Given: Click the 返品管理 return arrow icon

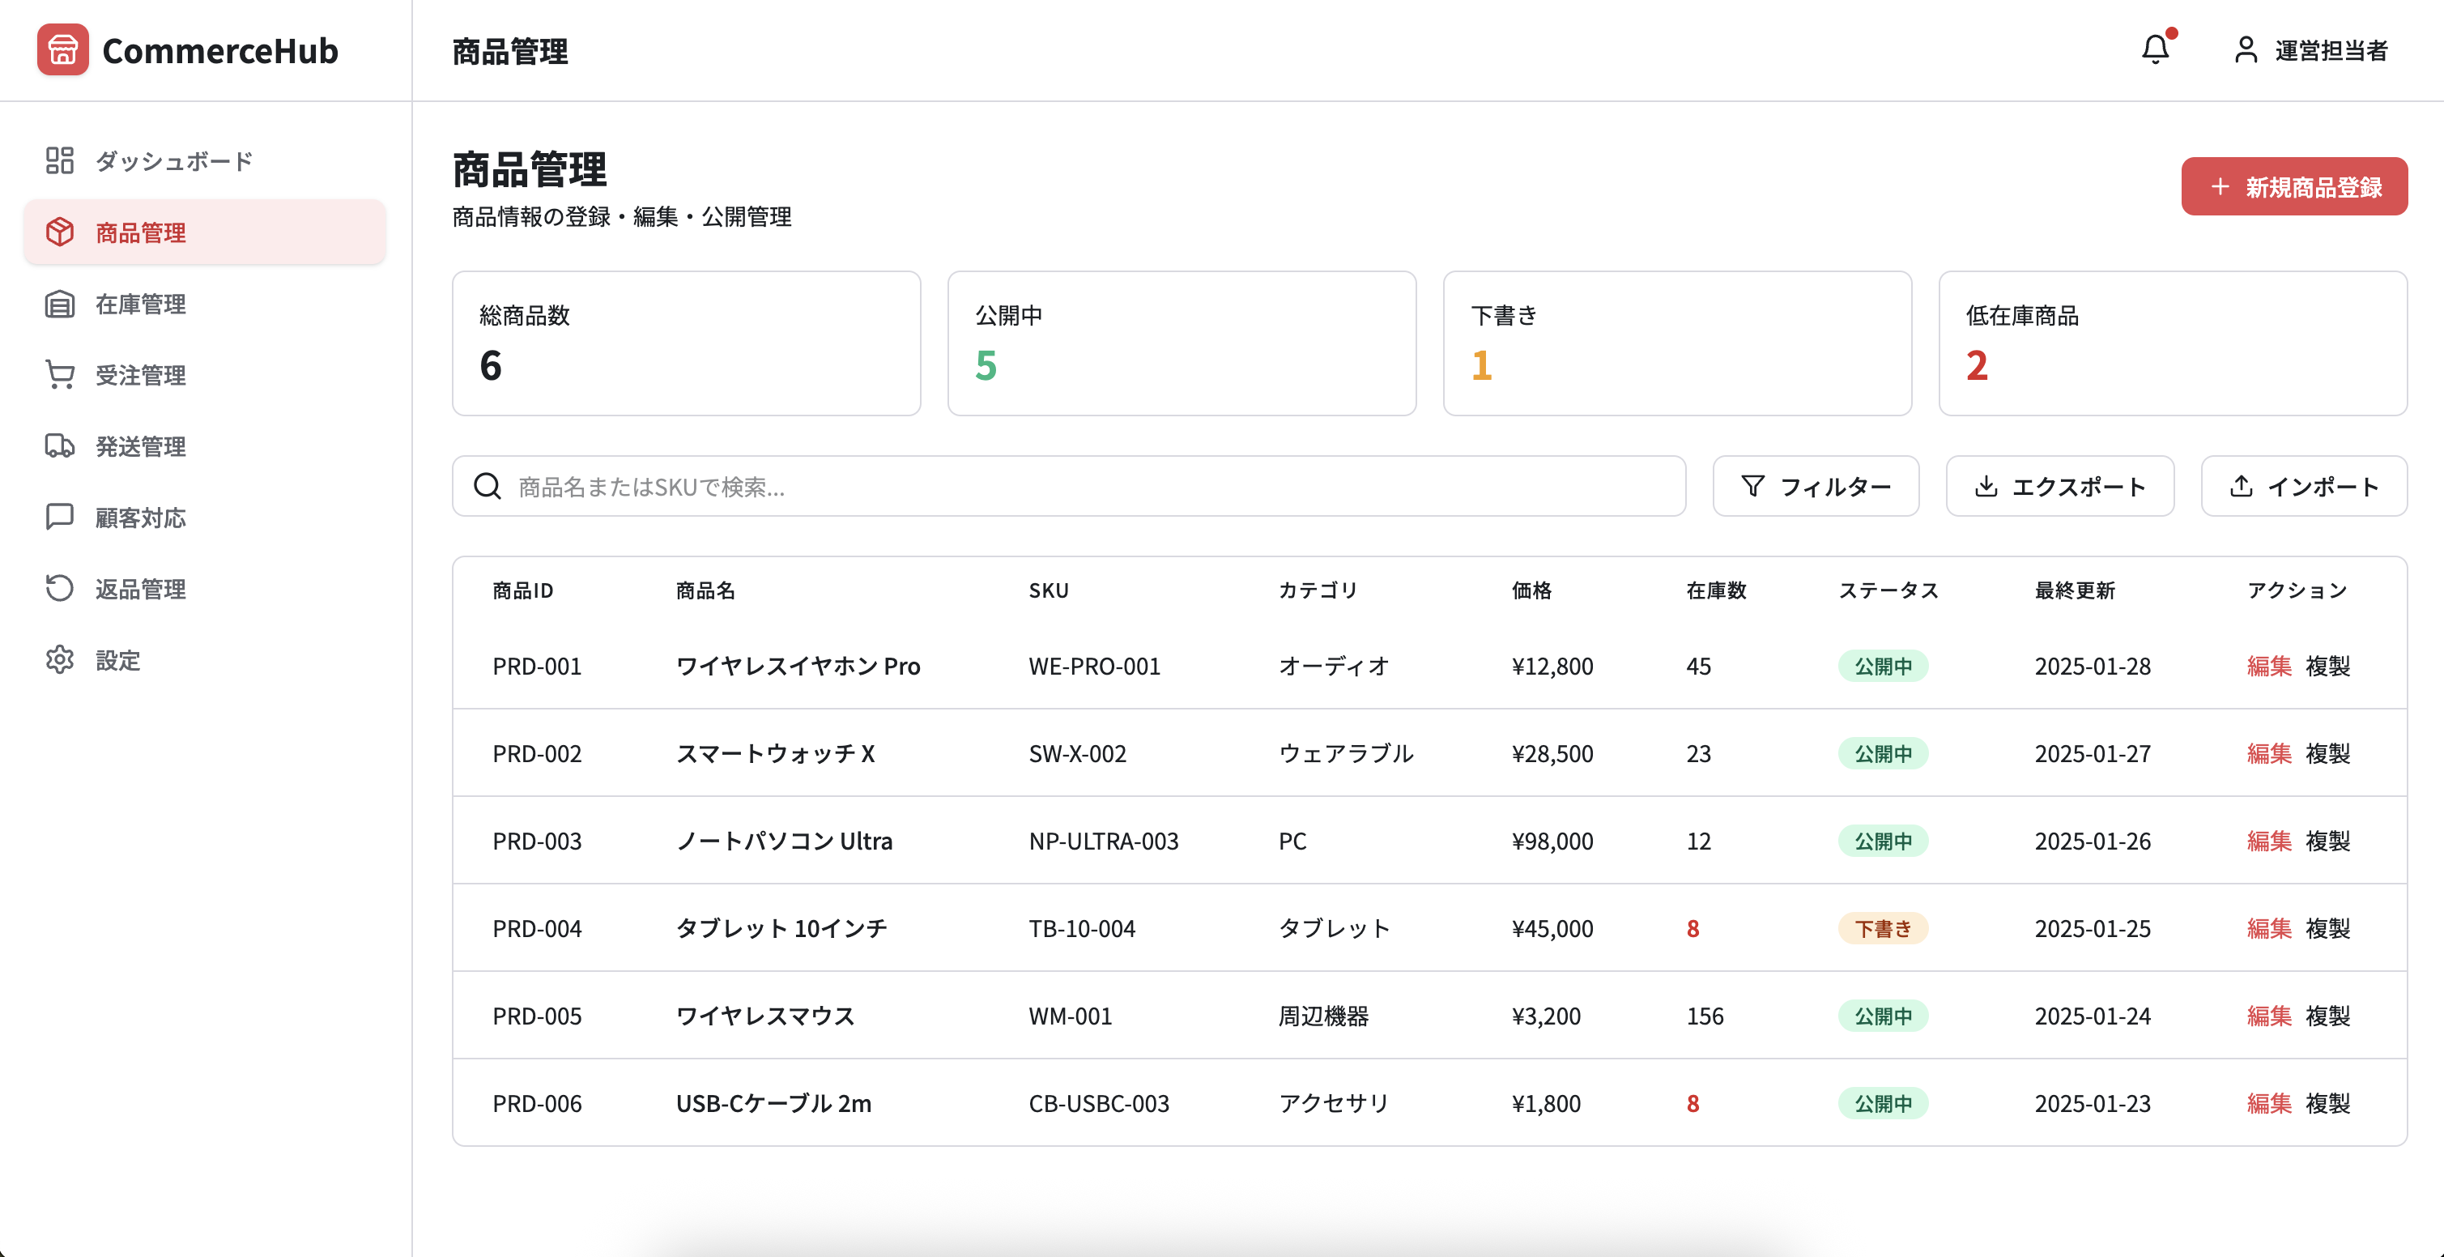Looking at the screenshot, I should tap(59, 588).
